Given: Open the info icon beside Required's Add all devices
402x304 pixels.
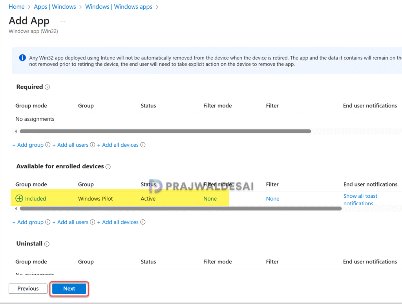Looking at the screenshot, I should (x=143, y=145).
